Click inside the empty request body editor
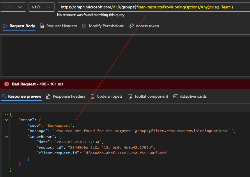The width and height of the screenshot is (250, 177). pos(126,56)
